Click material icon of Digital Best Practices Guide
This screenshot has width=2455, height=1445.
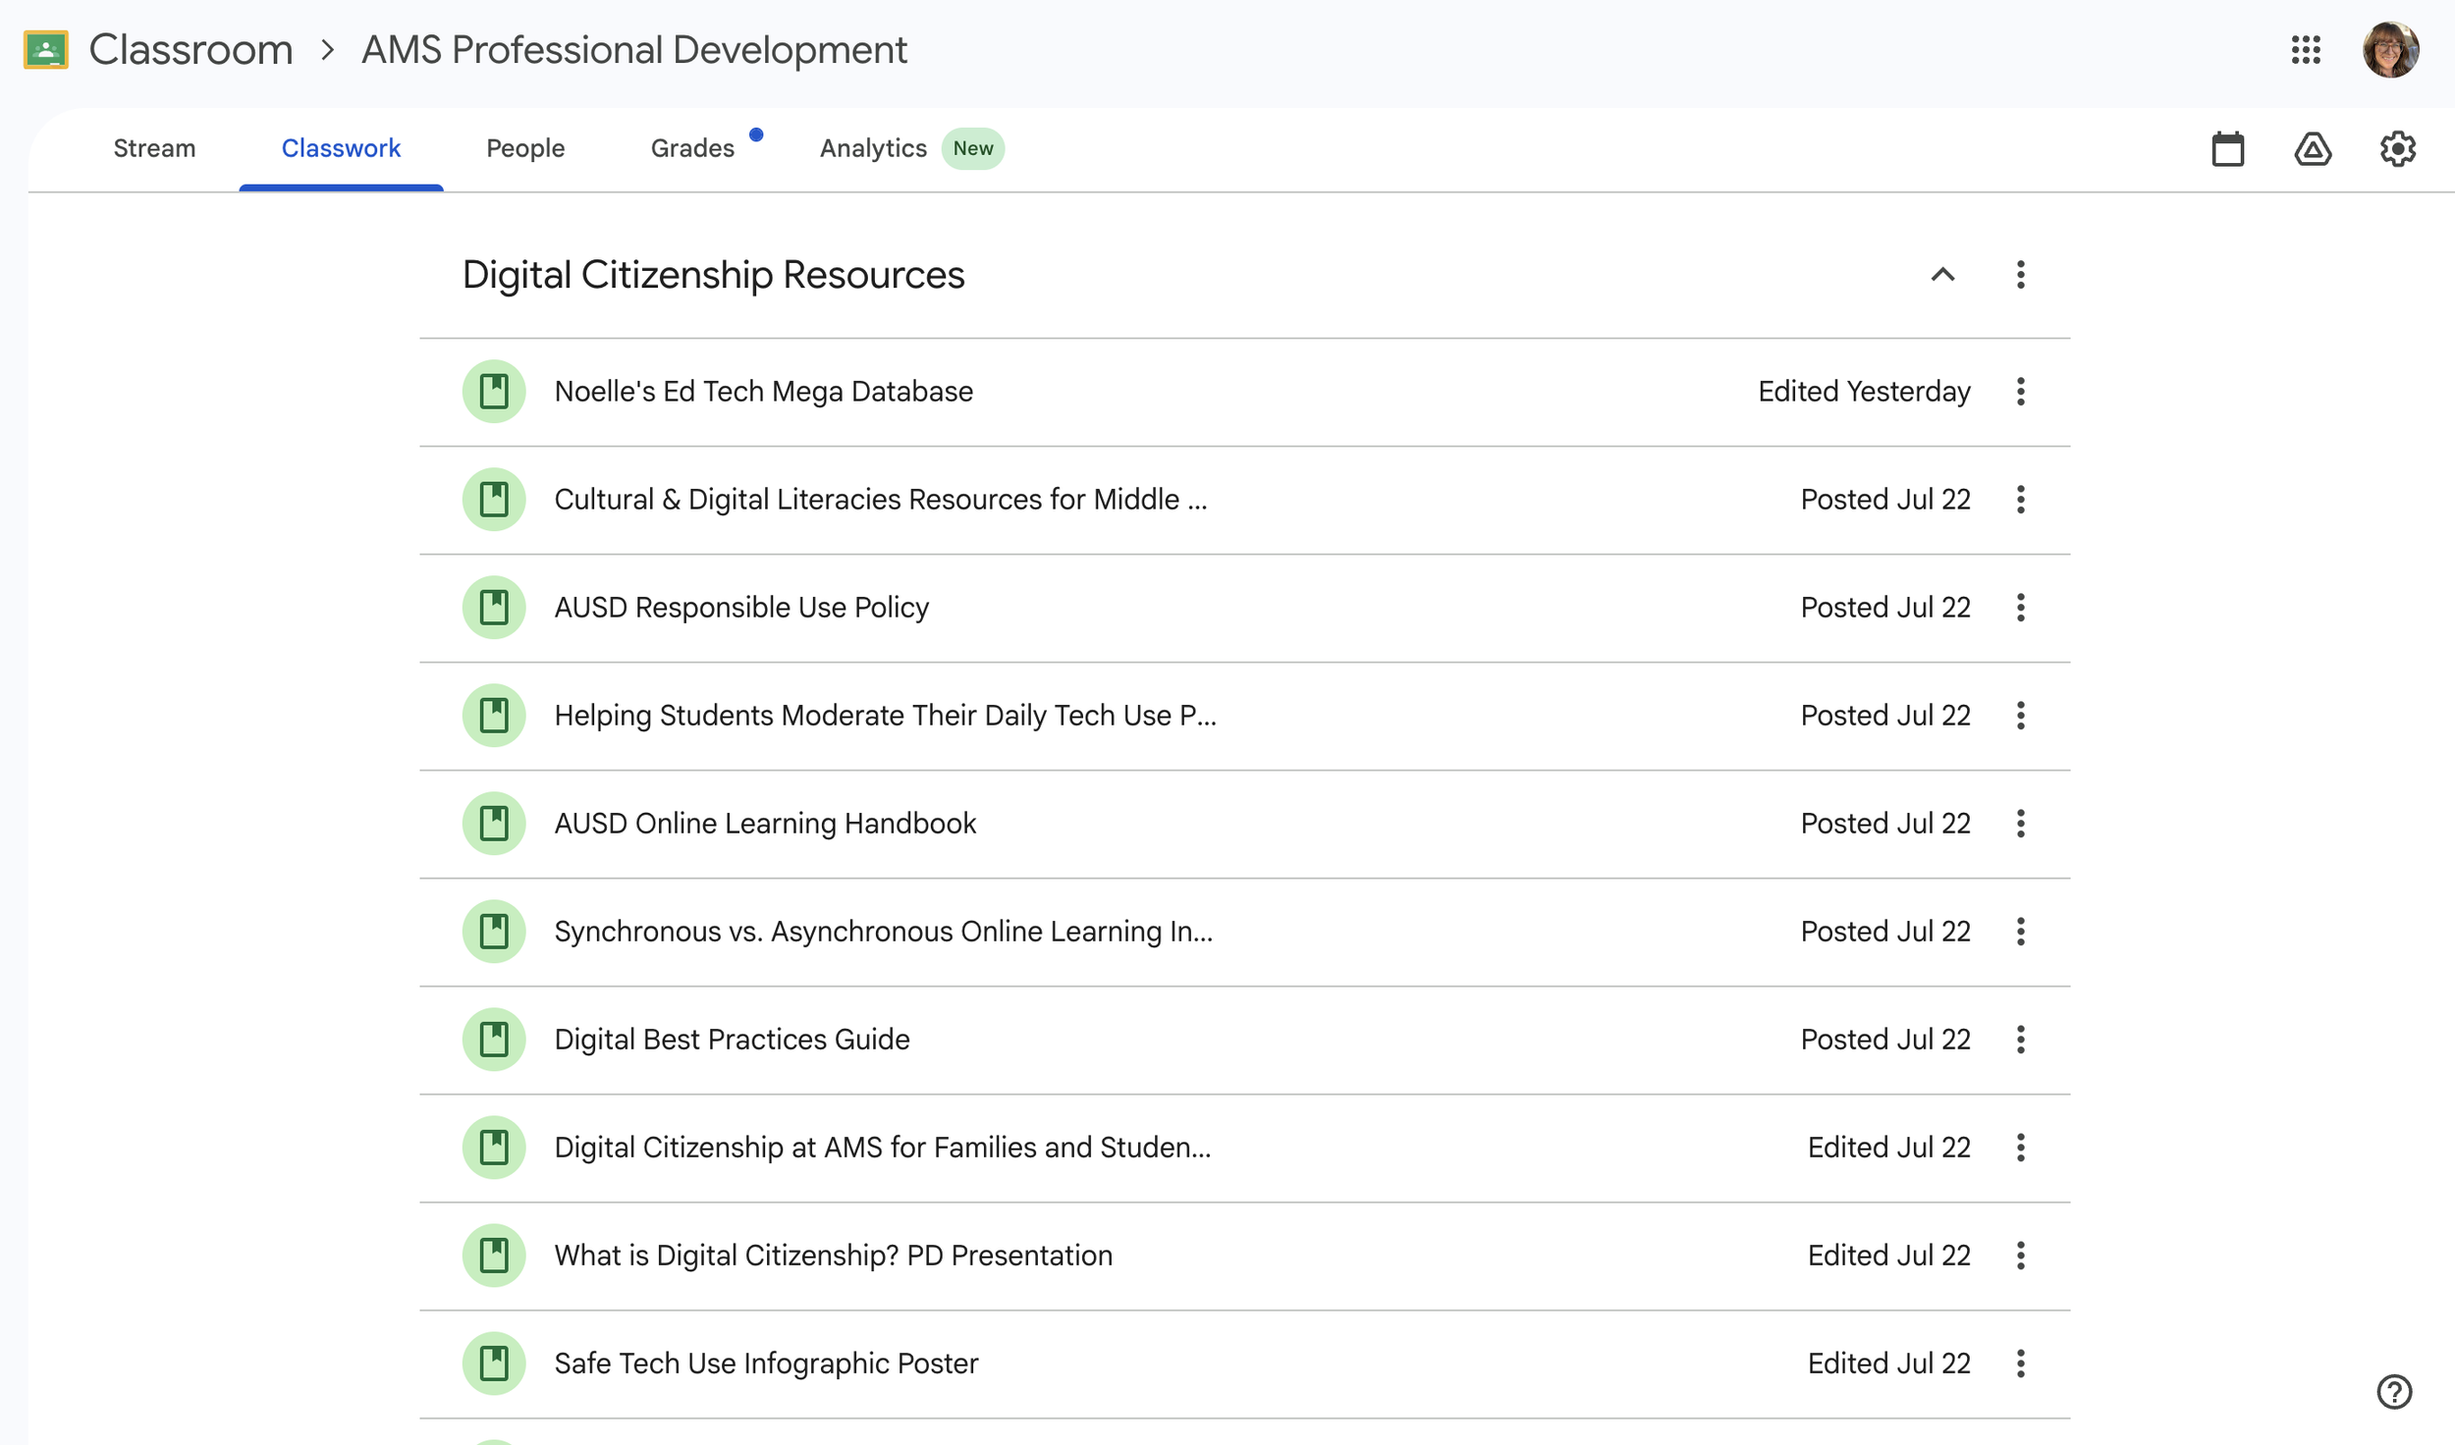click(x=494, y=1040)
